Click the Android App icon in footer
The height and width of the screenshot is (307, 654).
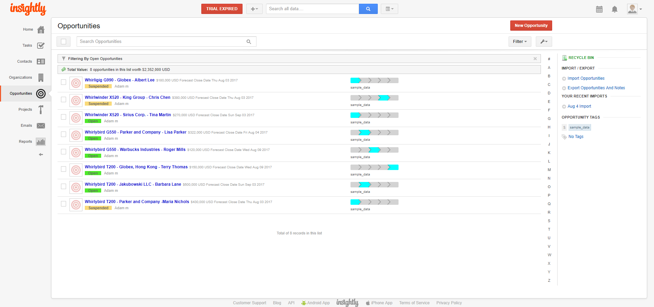303,303
